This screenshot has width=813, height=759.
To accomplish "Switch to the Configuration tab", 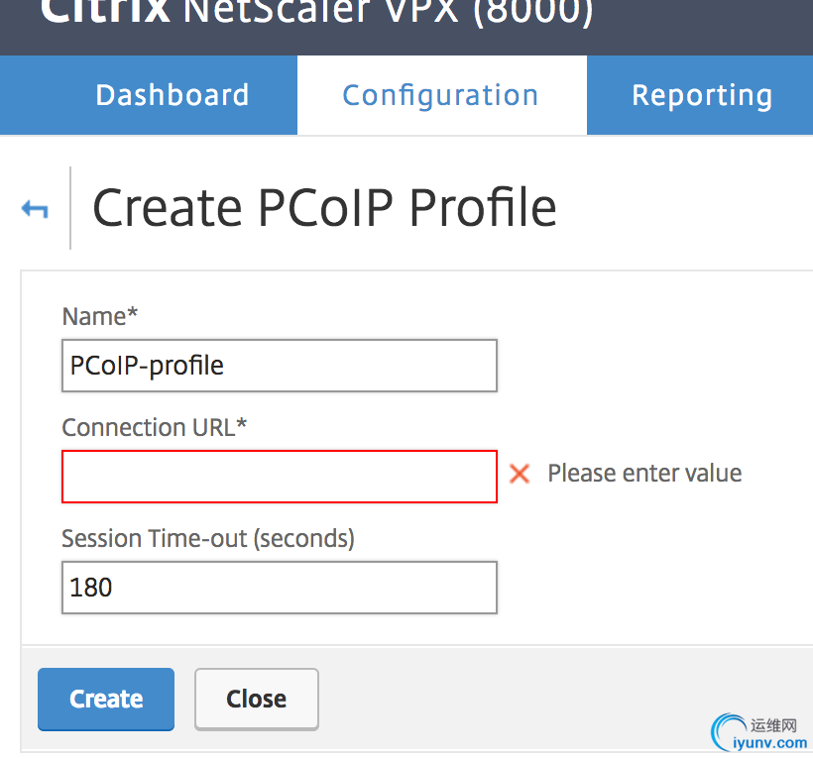I will pyautogui.click(x=440, y=95).
